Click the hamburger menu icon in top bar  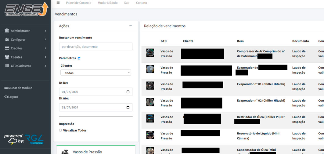(58, 3)
